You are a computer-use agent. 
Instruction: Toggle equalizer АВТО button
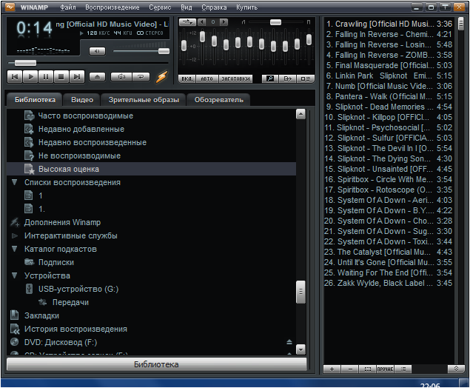coord(207,79)
